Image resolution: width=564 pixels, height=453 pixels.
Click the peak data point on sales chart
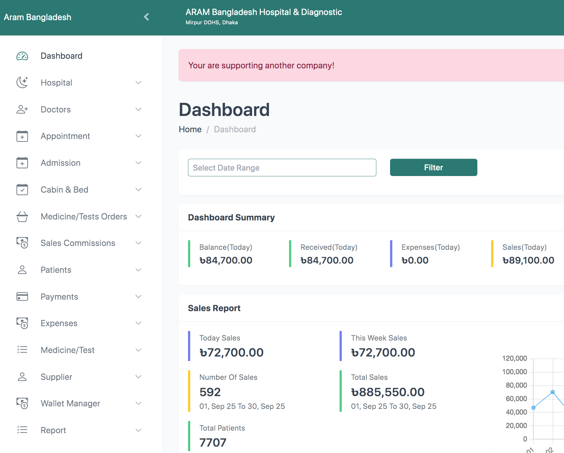click(552, 392)
